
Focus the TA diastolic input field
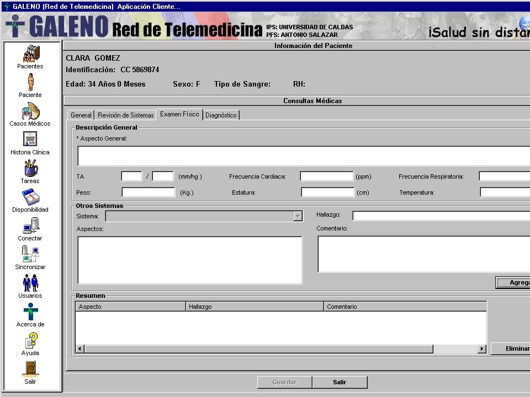[163, 176]
